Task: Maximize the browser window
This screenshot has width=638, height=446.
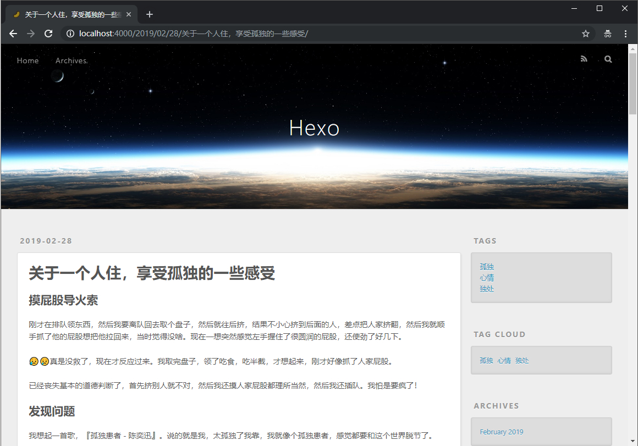Action: (599, 8)
